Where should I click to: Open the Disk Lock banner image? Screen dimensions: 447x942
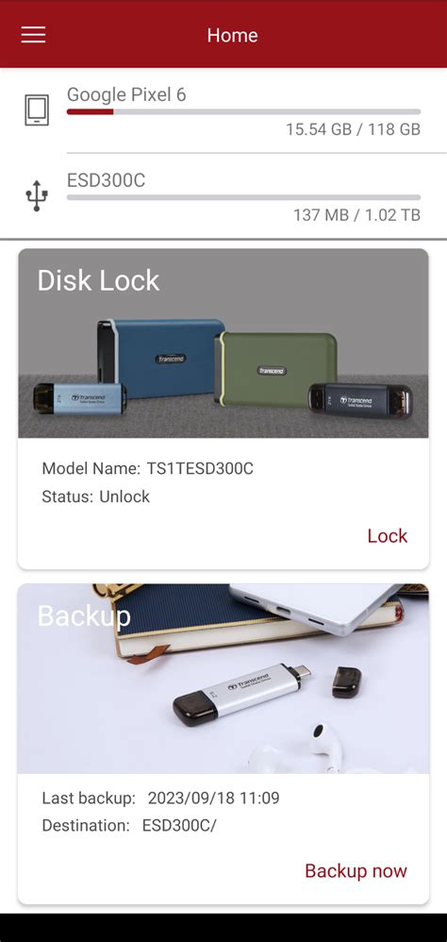[223, 343]
